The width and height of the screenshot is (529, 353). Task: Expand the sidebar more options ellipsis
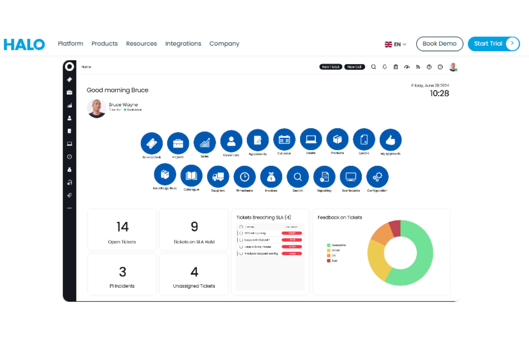coord(69,208)
